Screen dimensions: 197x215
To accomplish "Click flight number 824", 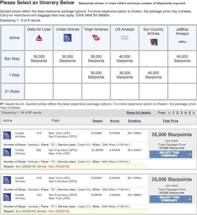I will (39, 150).
